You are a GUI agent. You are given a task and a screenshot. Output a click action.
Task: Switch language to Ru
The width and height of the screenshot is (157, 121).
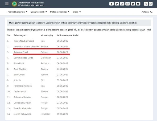[x=146, y=4]
